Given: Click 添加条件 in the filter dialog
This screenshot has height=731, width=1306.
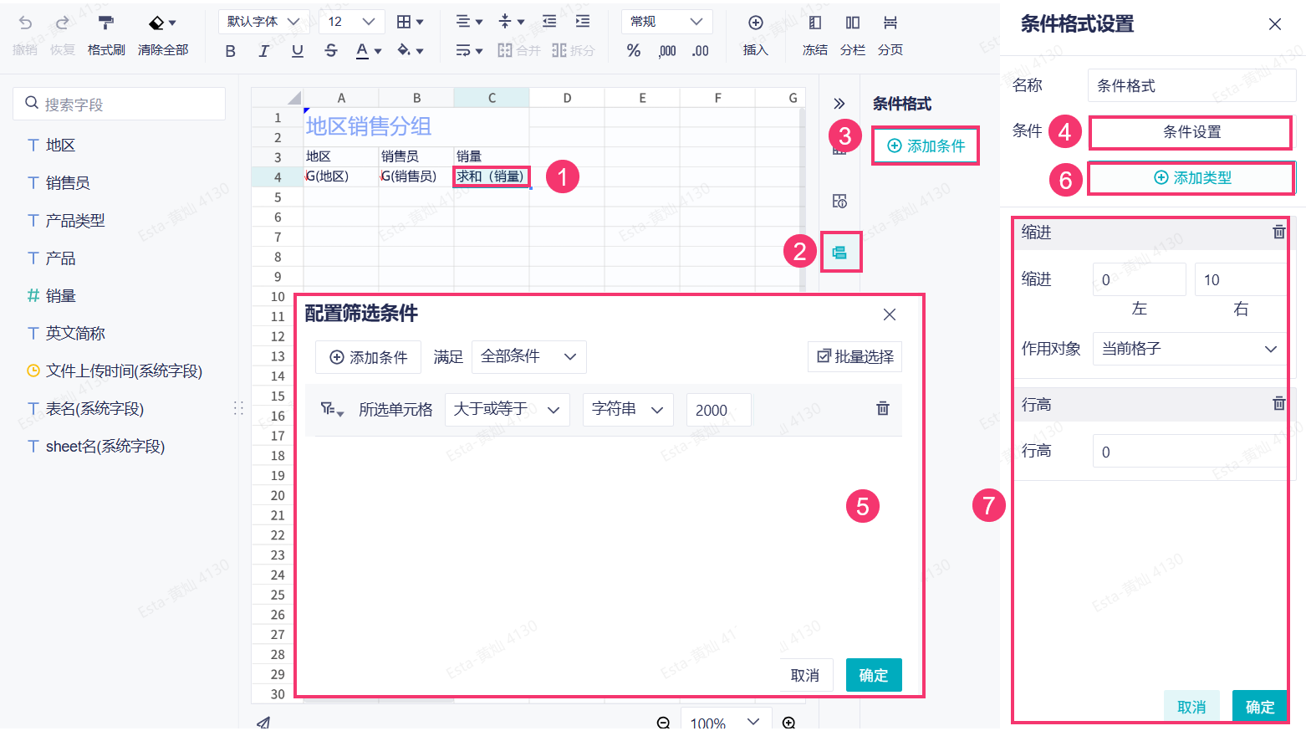Looking at the screenshot, I should pos(369,357).
